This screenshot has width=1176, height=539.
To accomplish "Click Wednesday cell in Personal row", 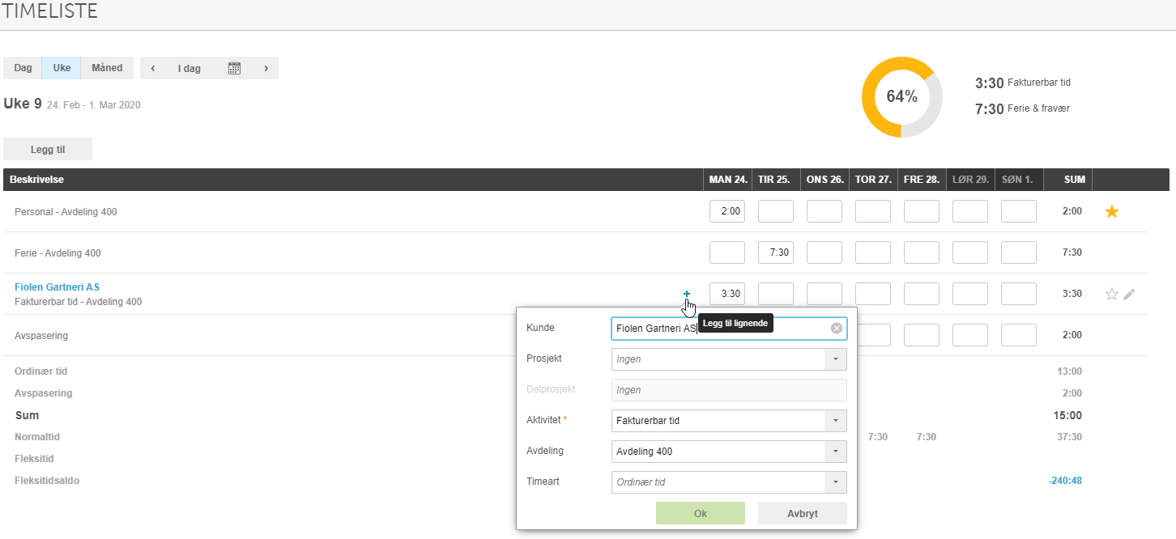I will [x=824, y=211].
